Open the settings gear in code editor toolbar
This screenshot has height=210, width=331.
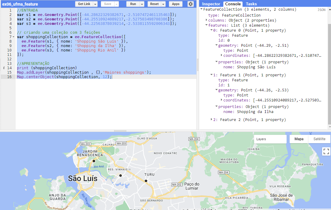pos(190,4)
